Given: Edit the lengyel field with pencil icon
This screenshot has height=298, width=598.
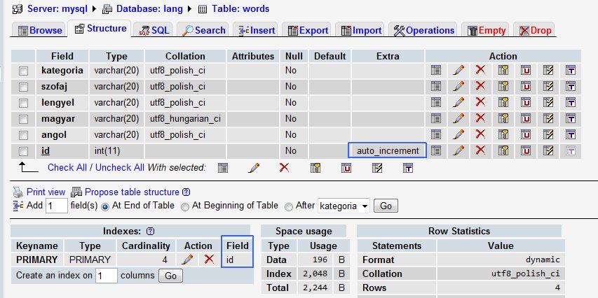Looking at the screenshot, I should tap(458, 102).
